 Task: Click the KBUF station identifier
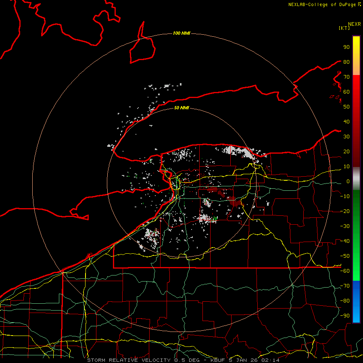pos(219,360)
